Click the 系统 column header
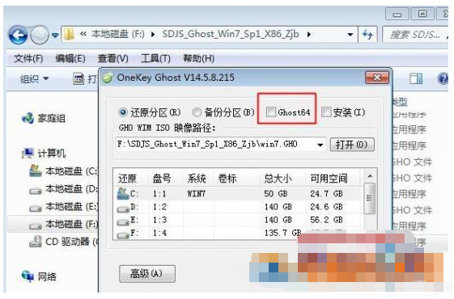 tap(197, 179)
